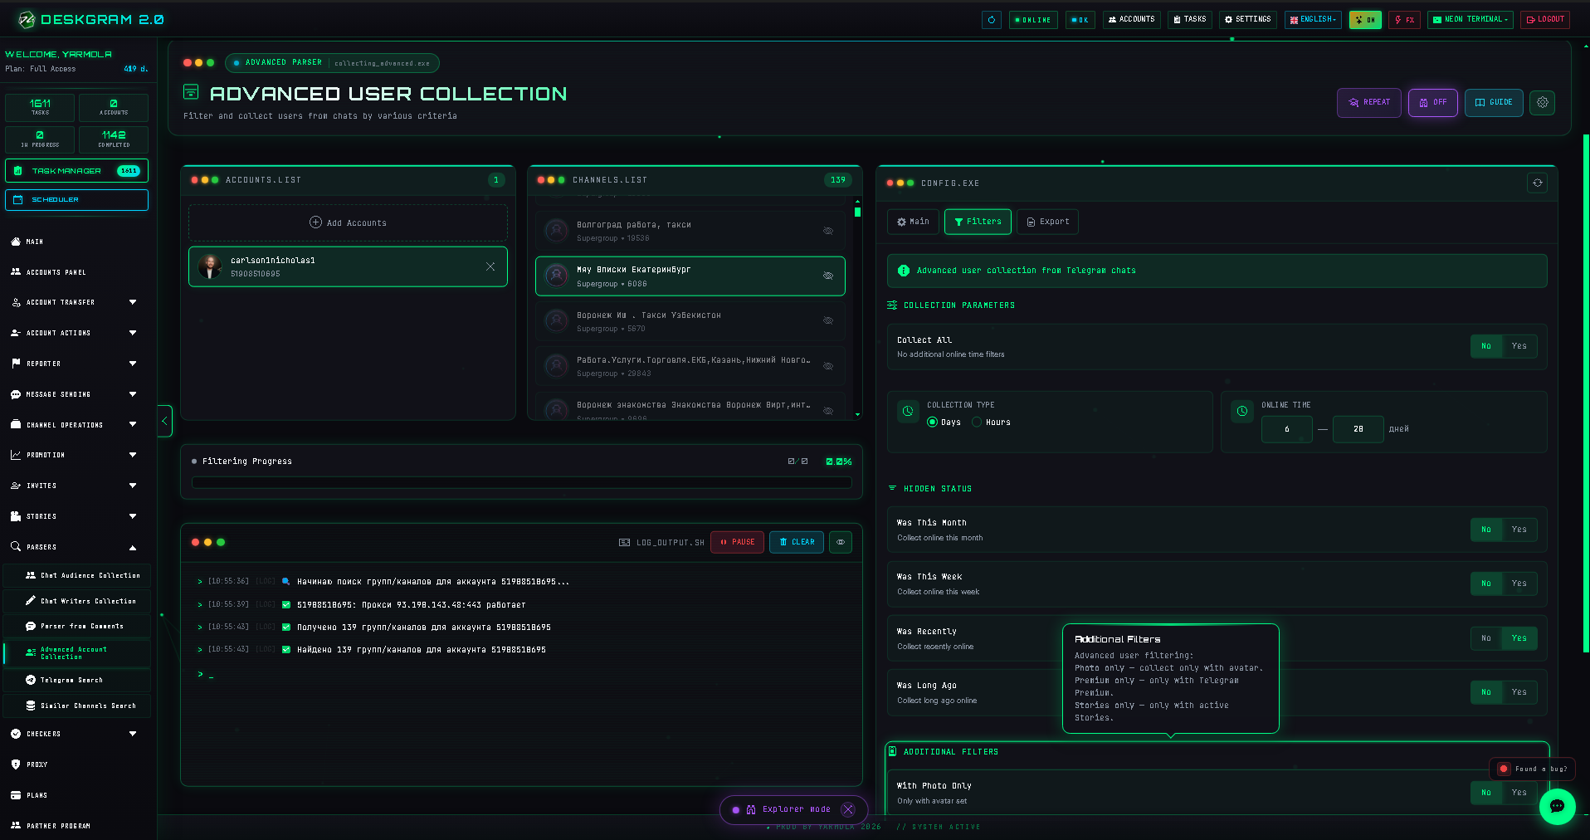Open the English language dropdown

pos(1313,20)
